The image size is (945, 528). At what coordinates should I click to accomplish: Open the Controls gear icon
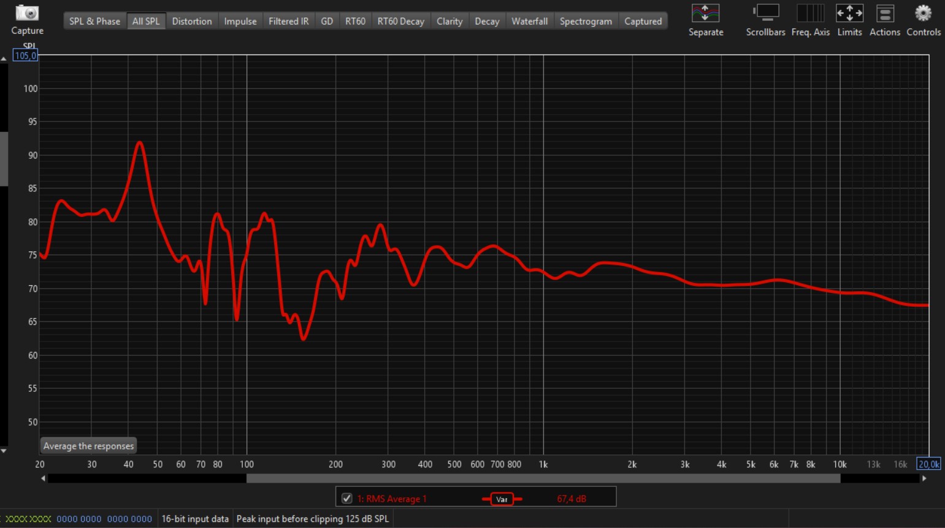[x=923, y=13]
